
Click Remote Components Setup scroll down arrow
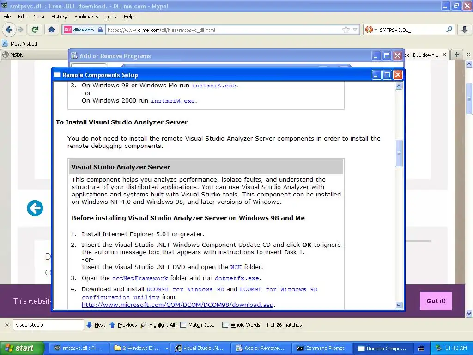point(399,306)
